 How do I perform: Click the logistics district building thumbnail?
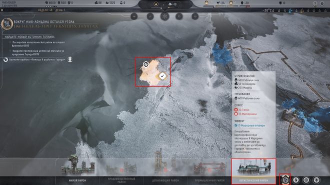coord(253,168)
